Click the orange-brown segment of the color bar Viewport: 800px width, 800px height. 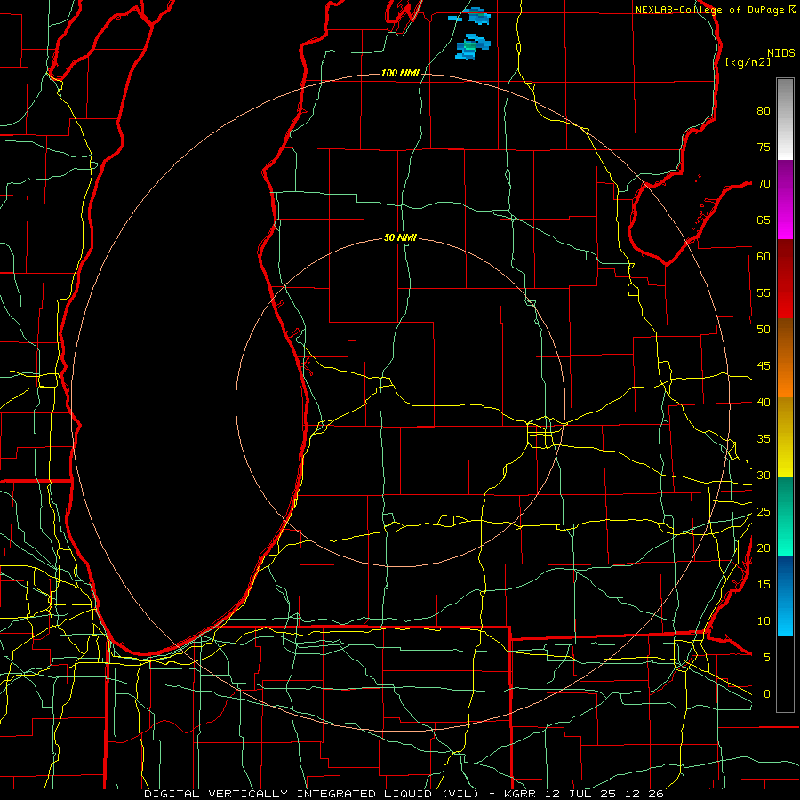[785, 357]
